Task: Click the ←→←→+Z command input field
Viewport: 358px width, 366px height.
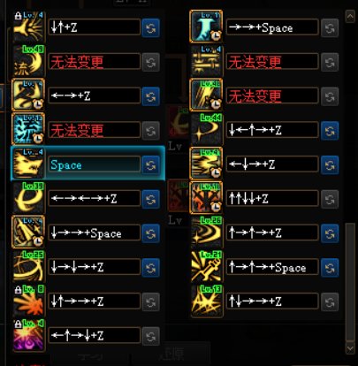Action: tap(95, 198)
